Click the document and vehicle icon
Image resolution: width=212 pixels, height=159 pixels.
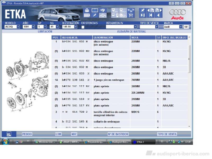[123, 15]
